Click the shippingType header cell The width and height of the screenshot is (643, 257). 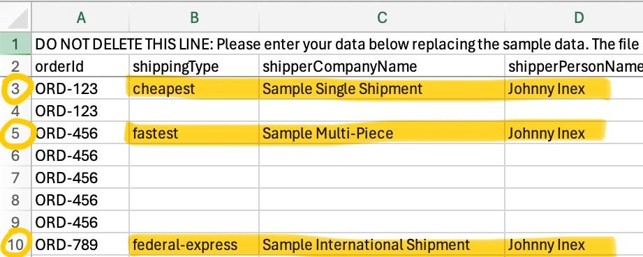[x=194, y=66]
